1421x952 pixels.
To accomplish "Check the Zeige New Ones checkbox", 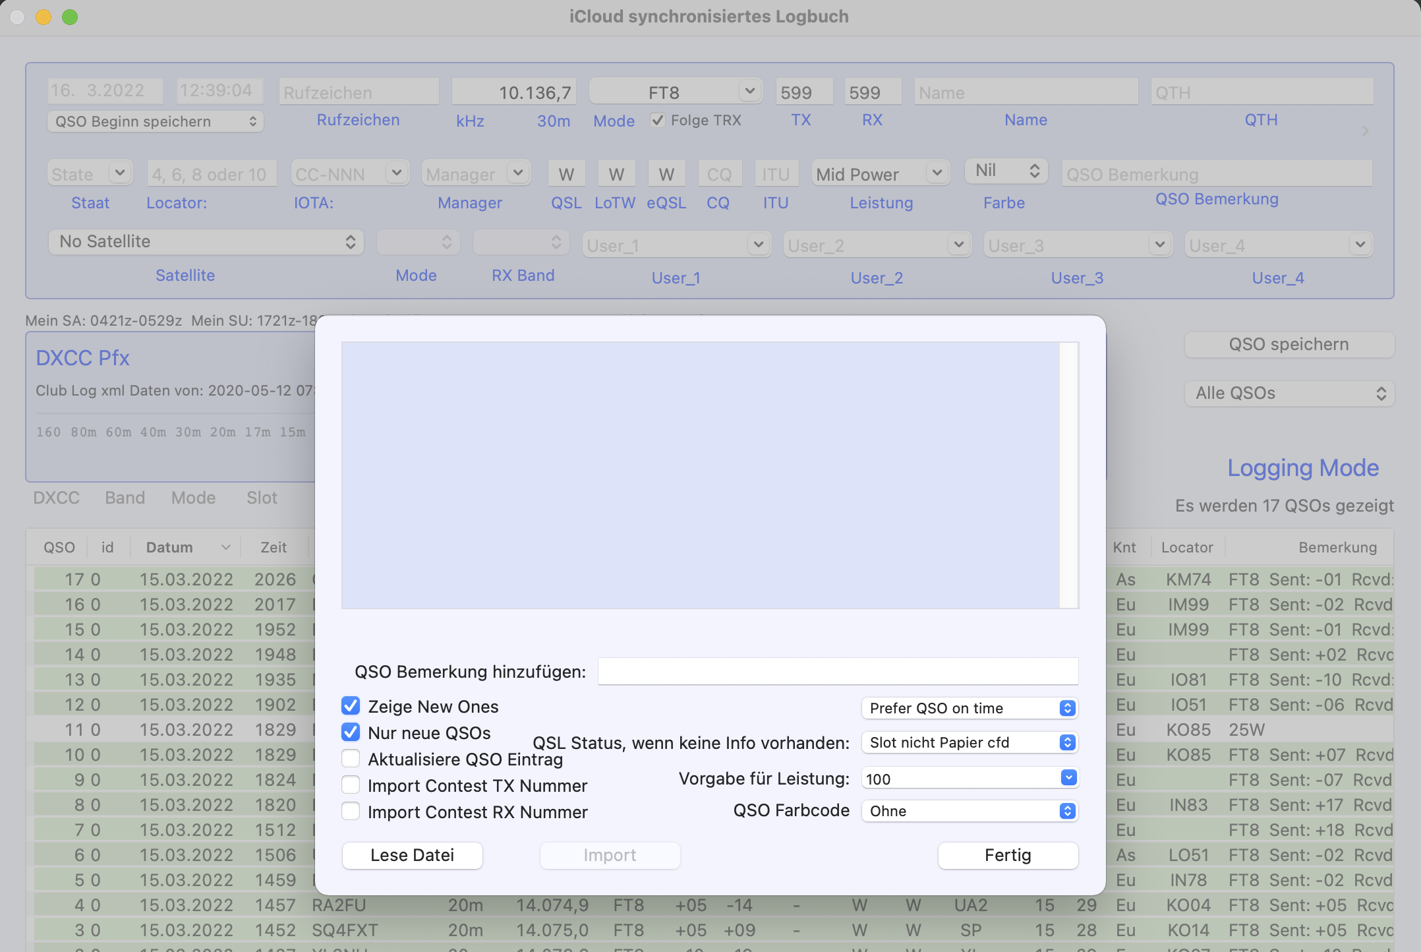I will click(x=351, y=706).
